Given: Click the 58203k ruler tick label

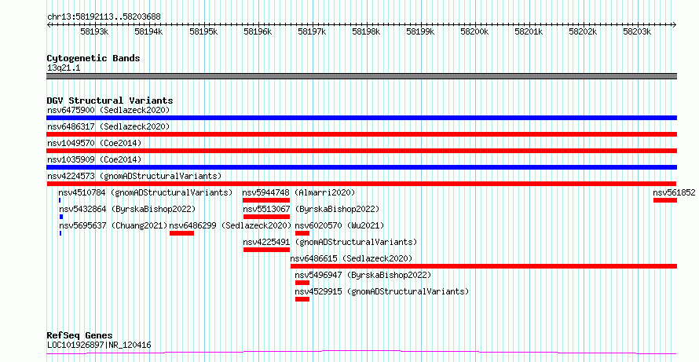Looking at the screenshot, I should coord(638,31).
